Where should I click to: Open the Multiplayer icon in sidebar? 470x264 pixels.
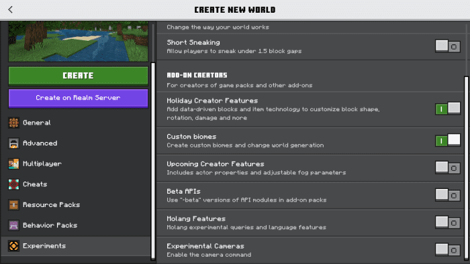click(13, 164)
